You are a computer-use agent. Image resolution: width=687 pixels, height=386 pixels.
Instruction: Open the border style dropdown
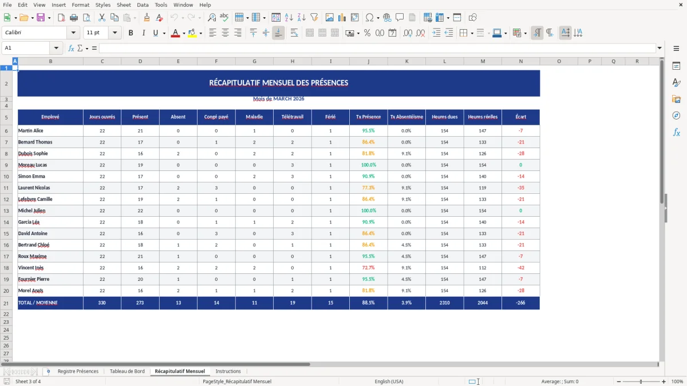tap(489, 33)
